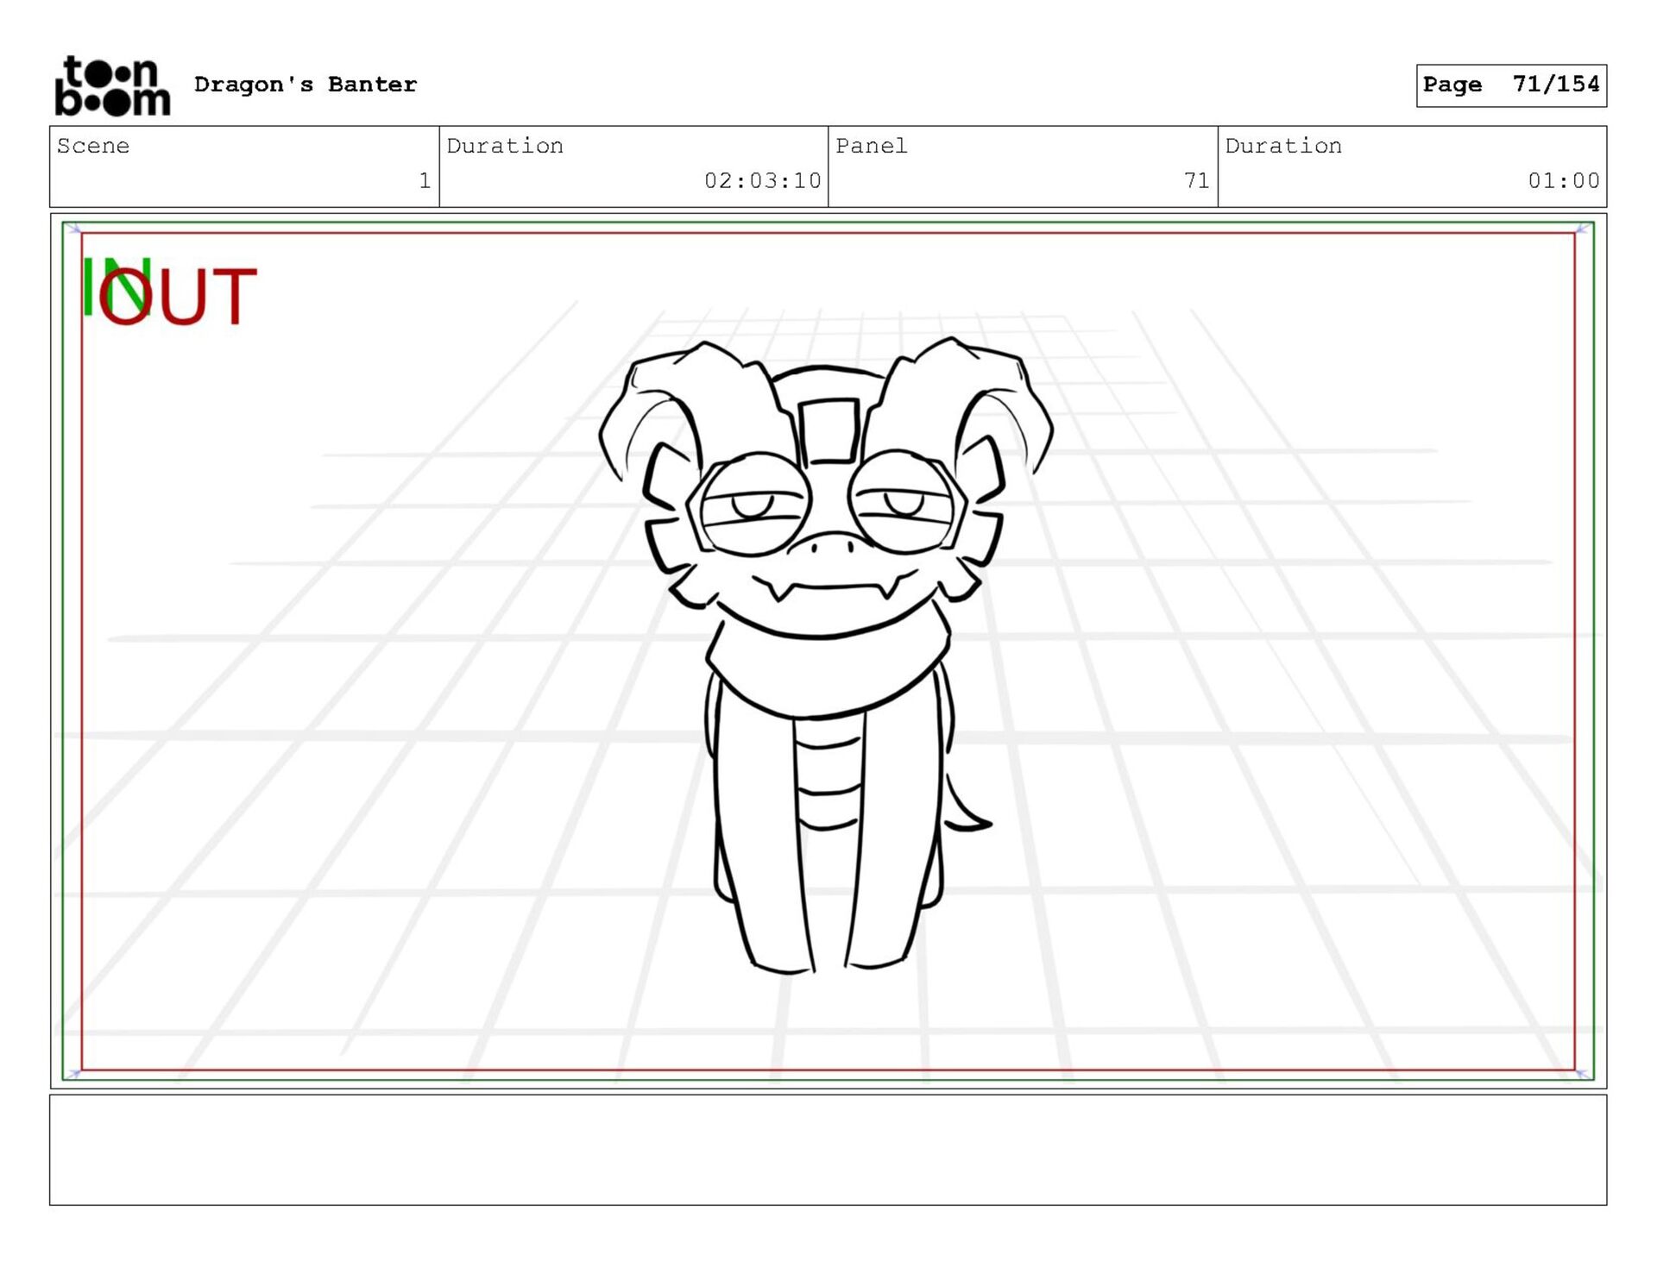
Task: Click the bottom-right camera frame corner marker
Action: tap(1582, 1074)
